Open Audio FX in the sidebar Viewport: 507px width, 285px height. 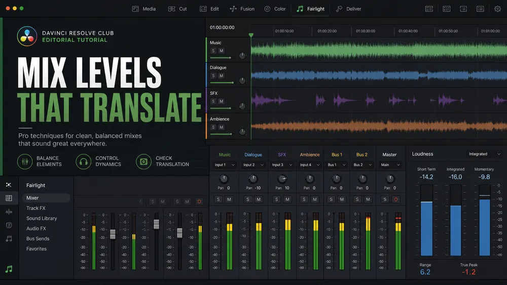click(x=36, y=228)
